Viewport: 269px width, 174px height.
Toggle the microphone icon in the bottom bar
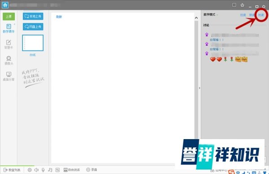[43, 170]
